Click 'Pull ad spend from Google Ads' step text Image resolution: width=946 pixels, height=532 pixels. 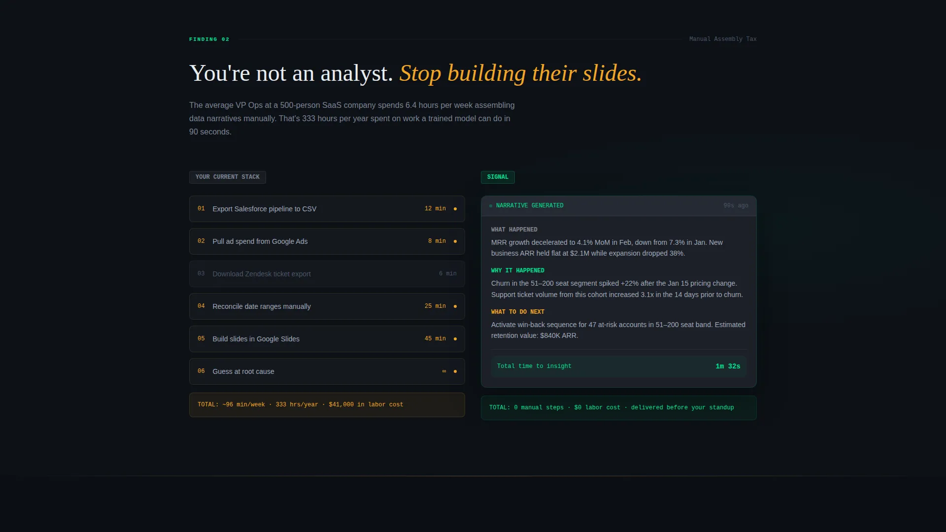point(260,241)
